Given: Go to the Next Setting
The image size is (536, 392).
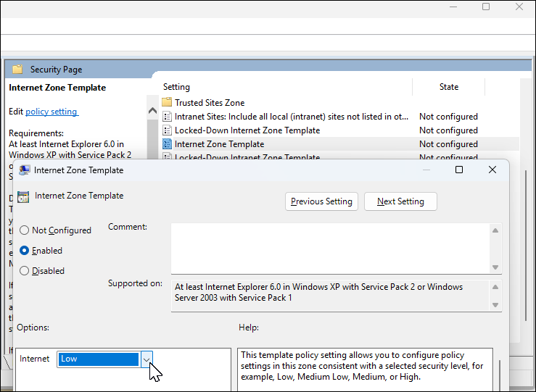Looking at the screenshot, I should coord(400,201).
